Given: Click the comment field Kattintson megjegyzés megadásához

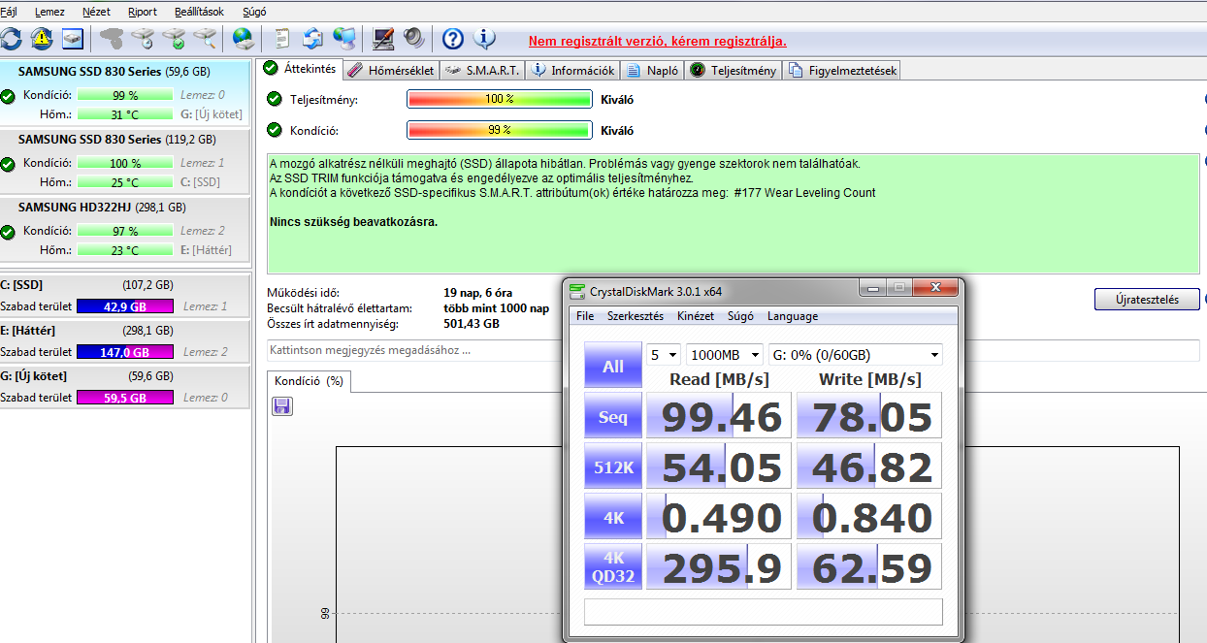Looking at the screenshot, I should [x=734, y=350].
